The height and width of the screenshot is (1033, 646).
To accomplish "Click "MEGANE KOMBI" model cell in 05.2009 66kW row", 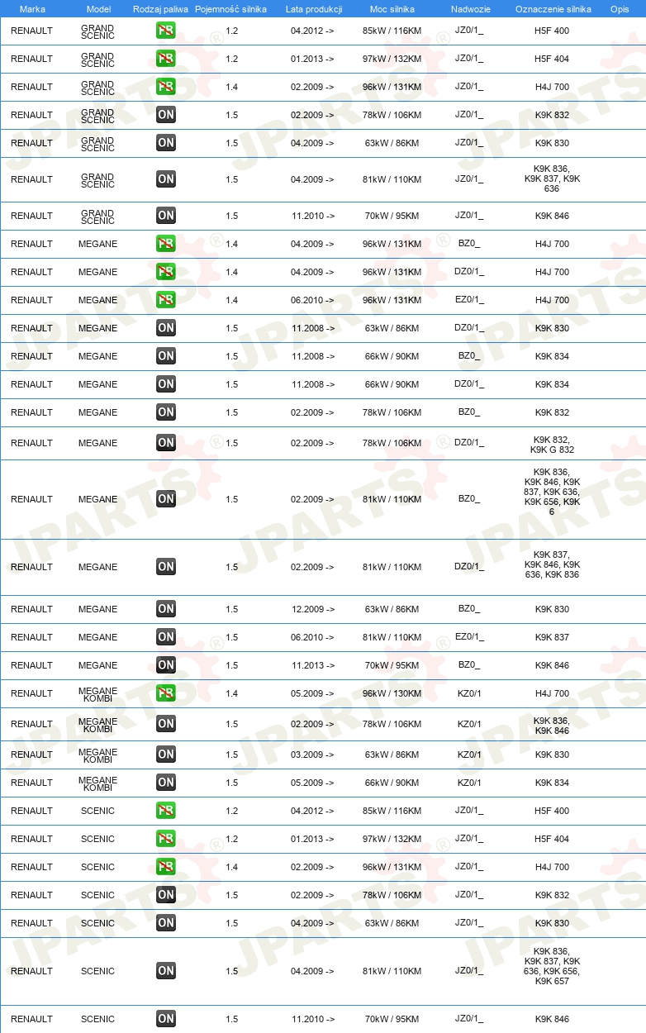I will pyautogui.click(x=98, y=783).
